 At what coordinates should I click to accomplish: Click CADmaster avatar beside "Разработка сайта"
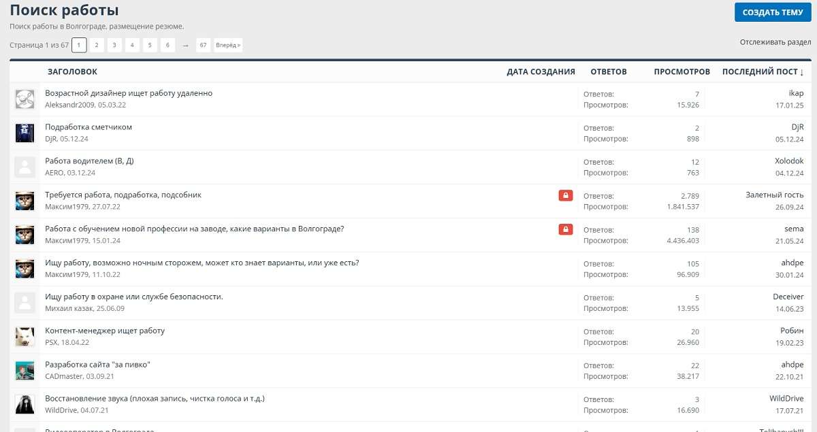pyautogui.click(x=25, y=371)
